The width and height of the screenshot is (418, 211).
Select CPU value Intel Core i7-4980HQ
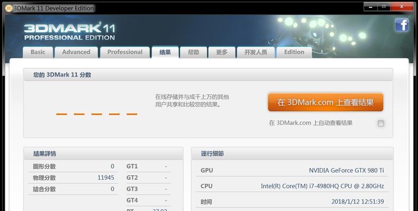322,186
